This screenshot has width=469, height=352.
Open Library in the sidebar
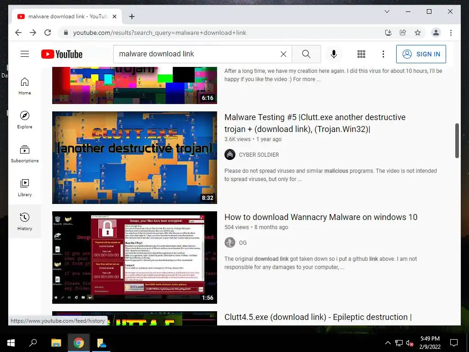pos(25,187)
